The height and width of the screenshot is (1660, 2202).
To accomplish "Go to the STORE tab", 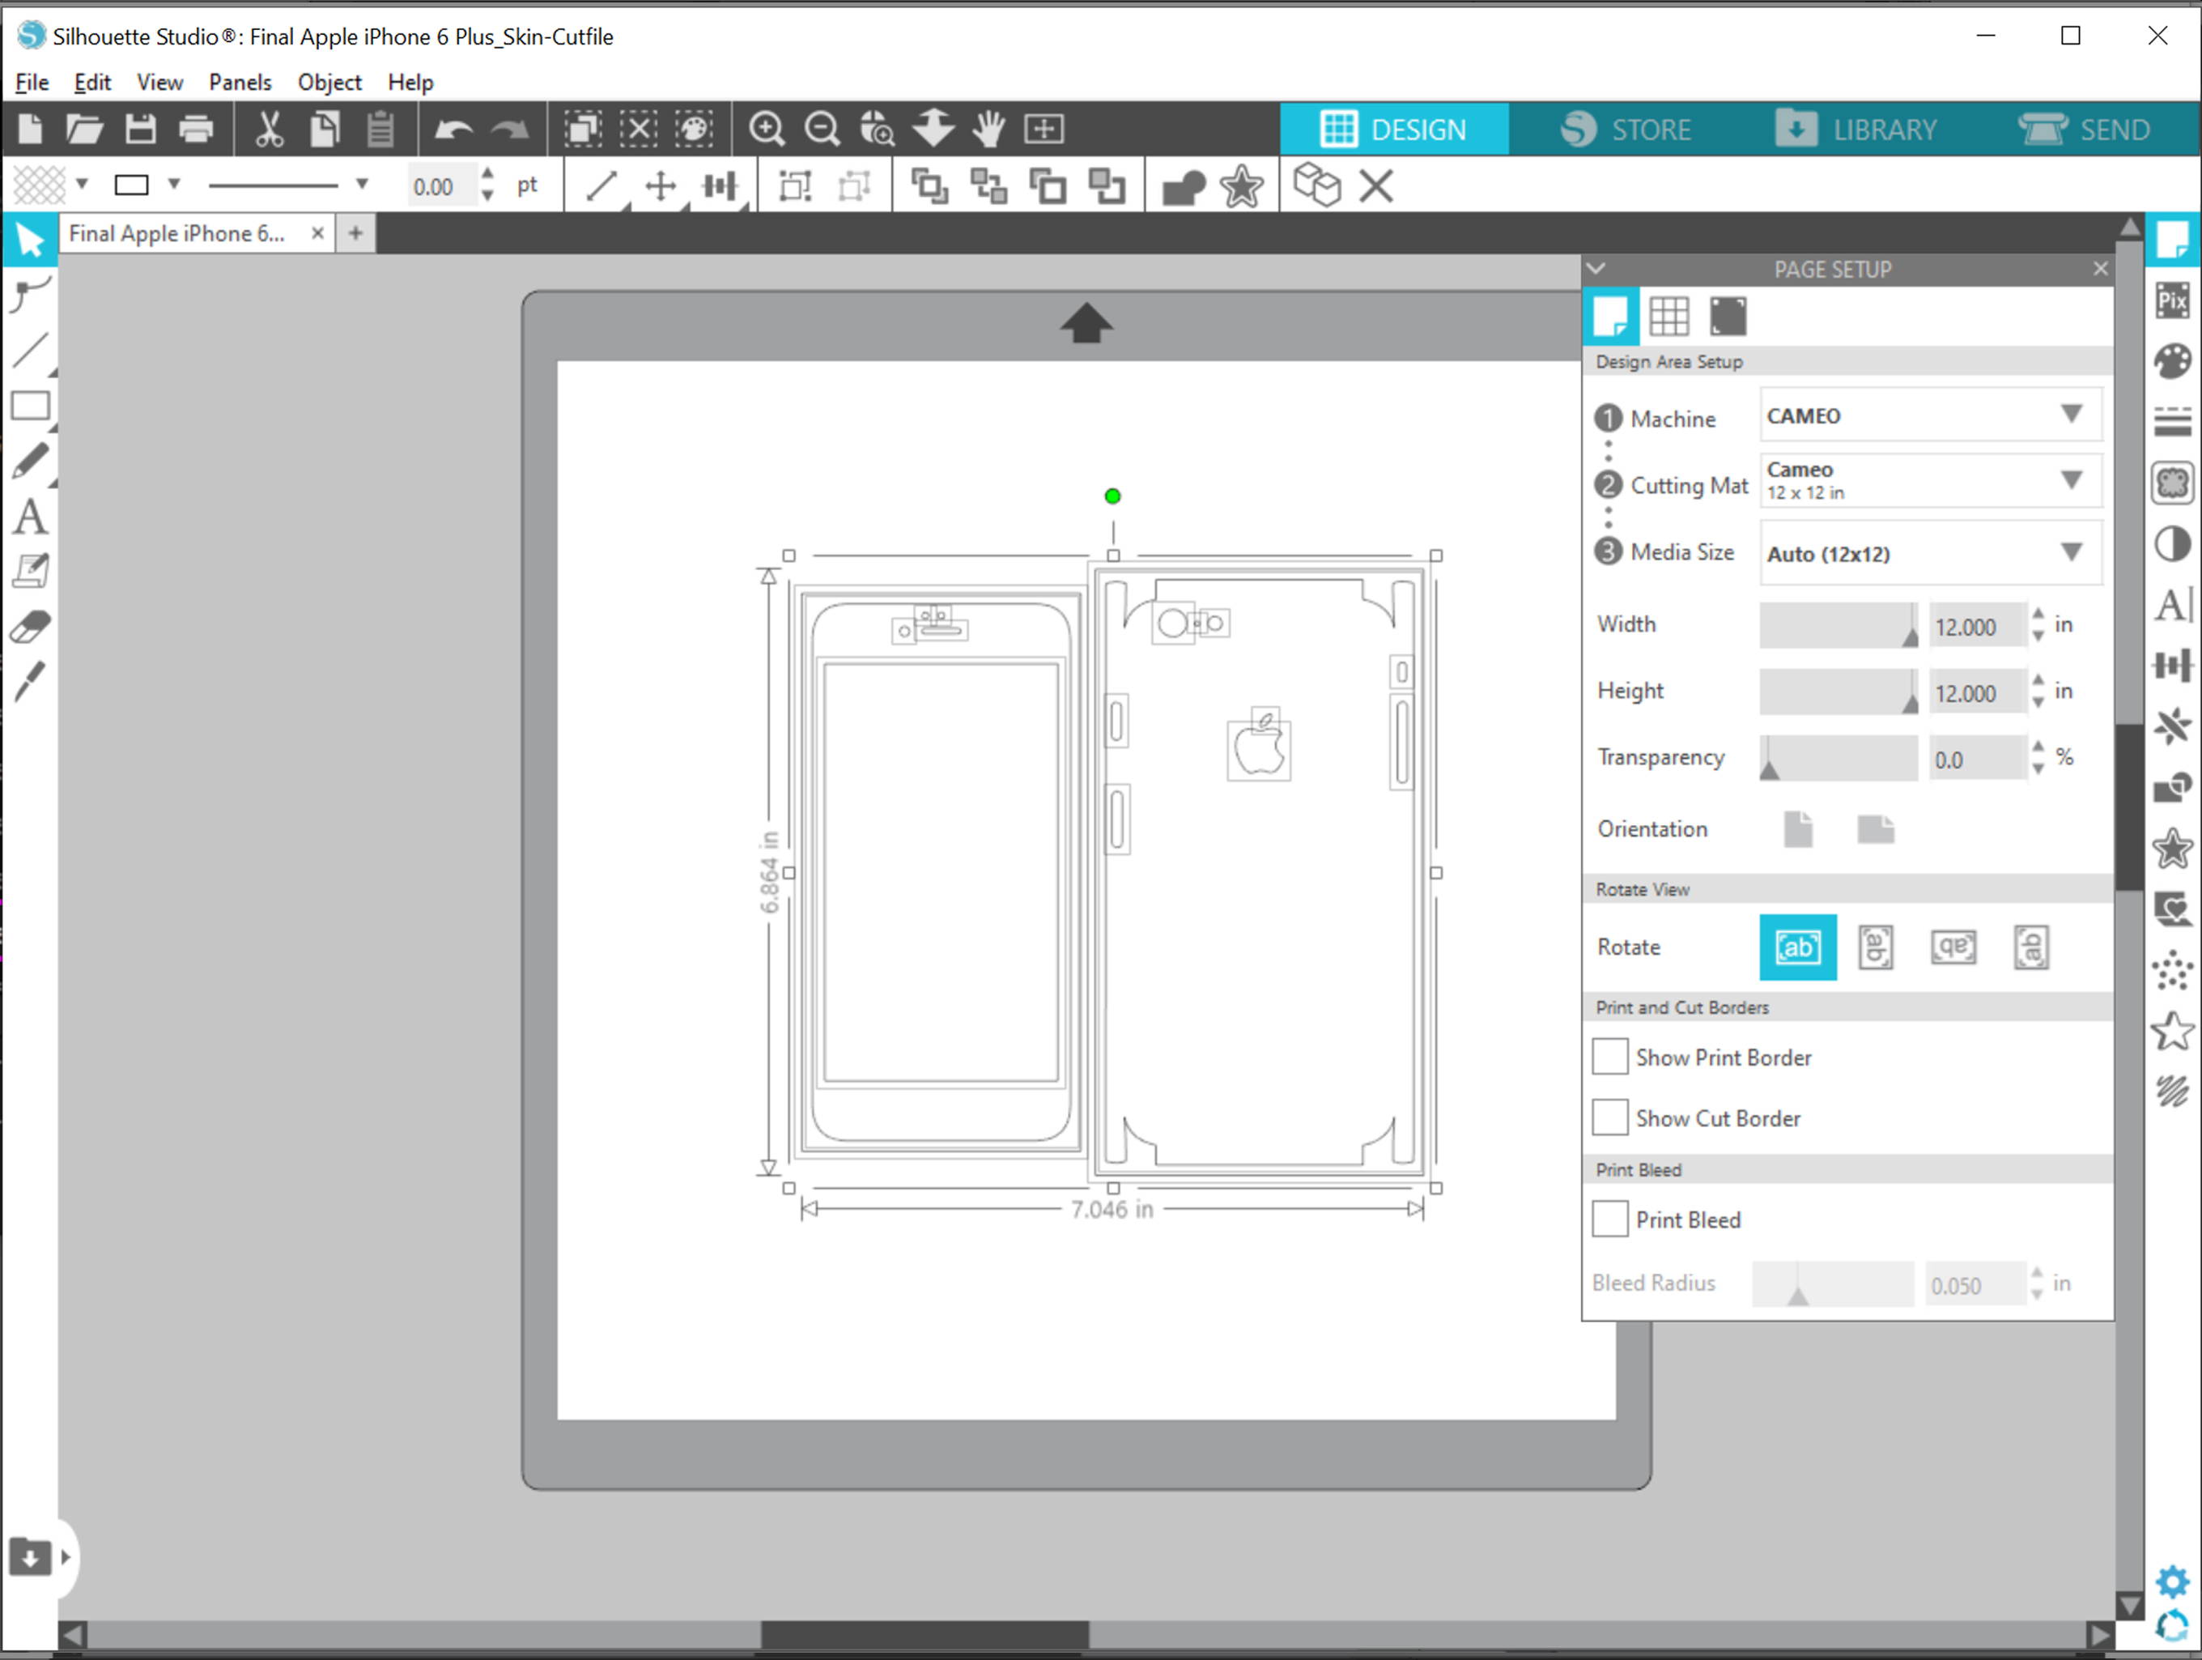I will click(1626, 130).
